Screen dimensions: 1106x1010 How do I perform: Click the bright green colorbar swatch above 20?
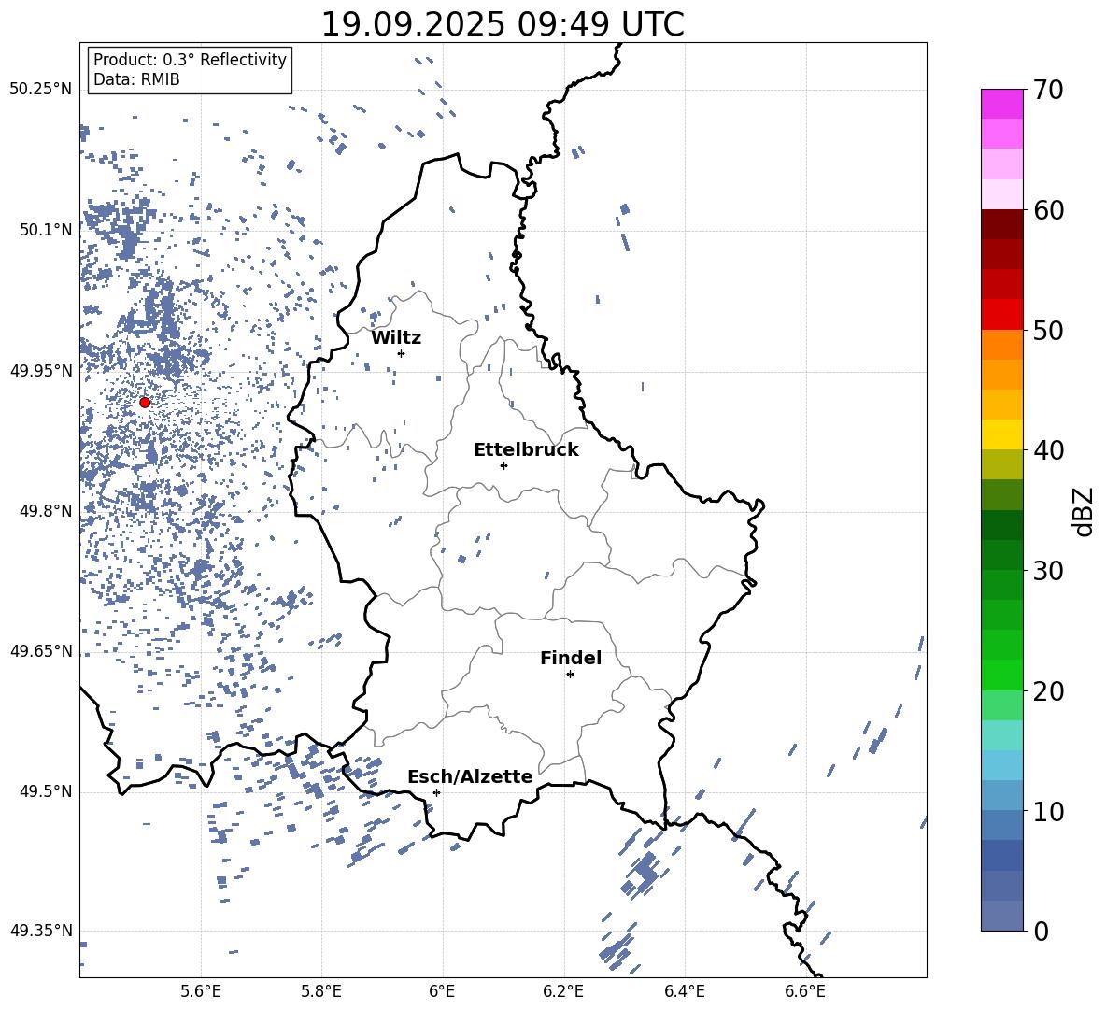point(1001,675)
